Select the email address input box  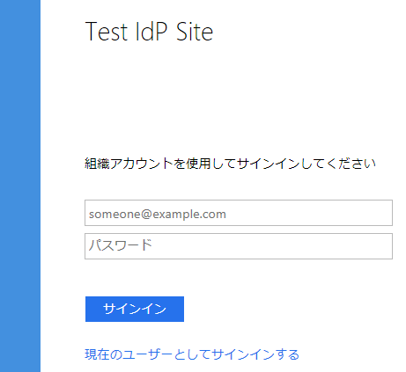239,213
